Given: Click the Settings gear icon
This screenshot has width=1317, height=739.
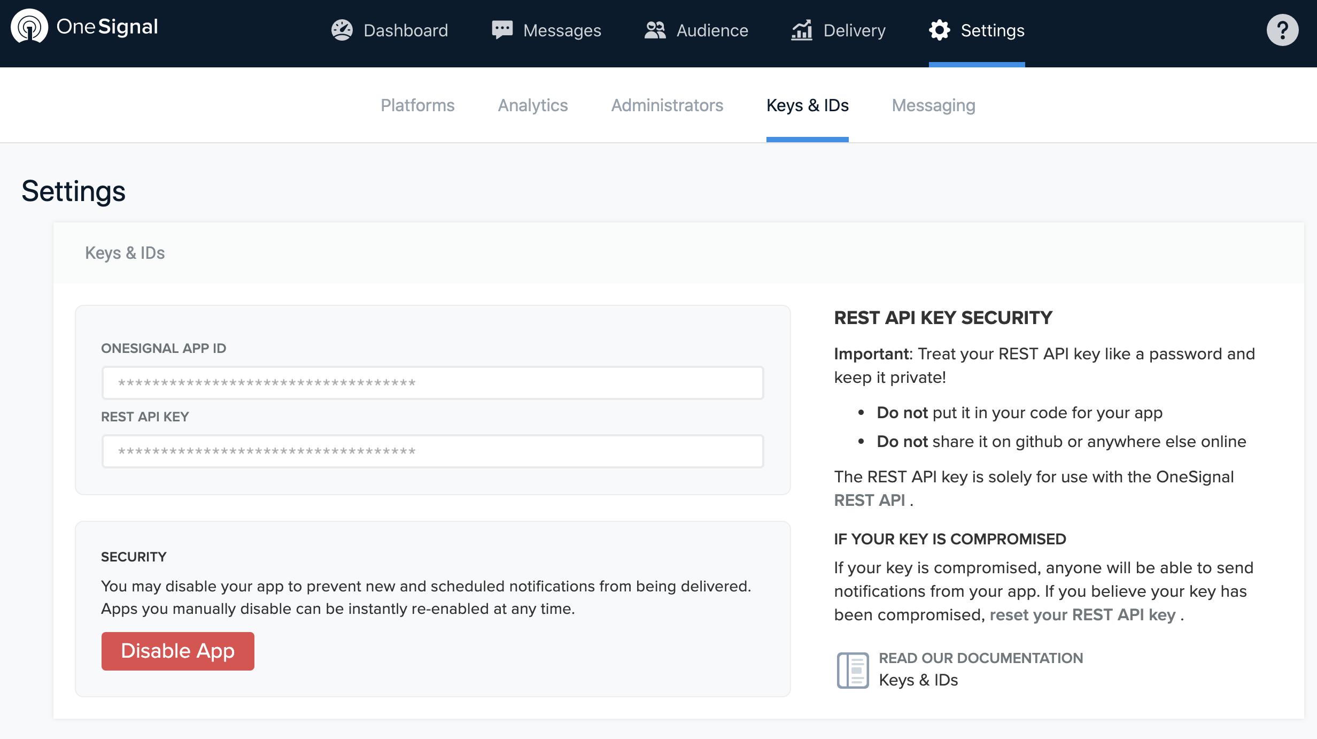Looking at the screenshot, I should pos(940,30).
